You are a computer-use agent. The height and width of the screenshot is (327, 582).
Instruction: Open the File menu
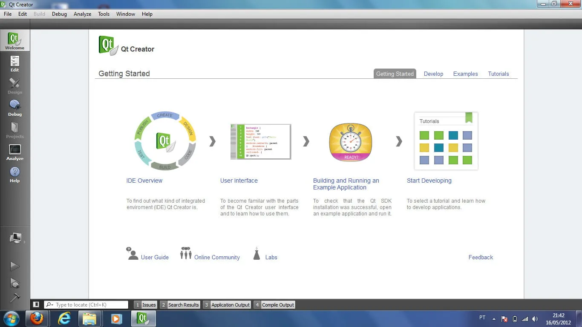coord(8,14)
